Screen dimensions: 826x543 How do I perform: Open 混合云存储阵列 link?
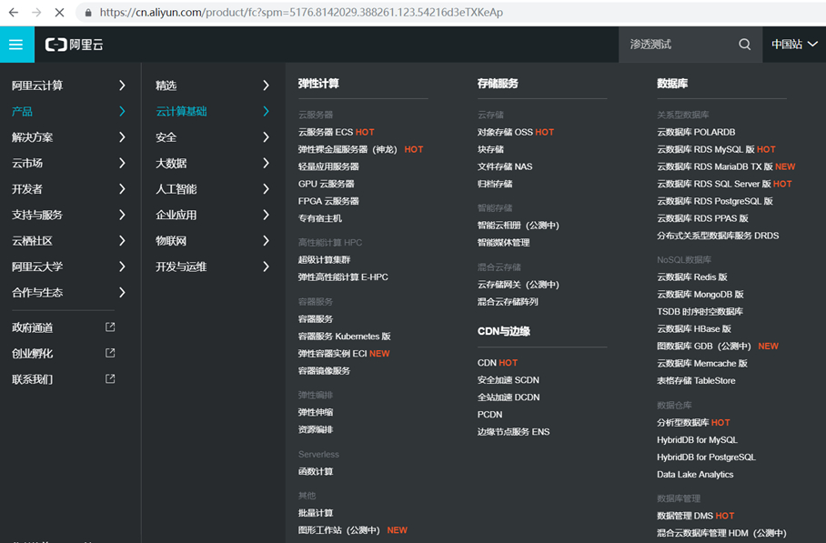508,302
